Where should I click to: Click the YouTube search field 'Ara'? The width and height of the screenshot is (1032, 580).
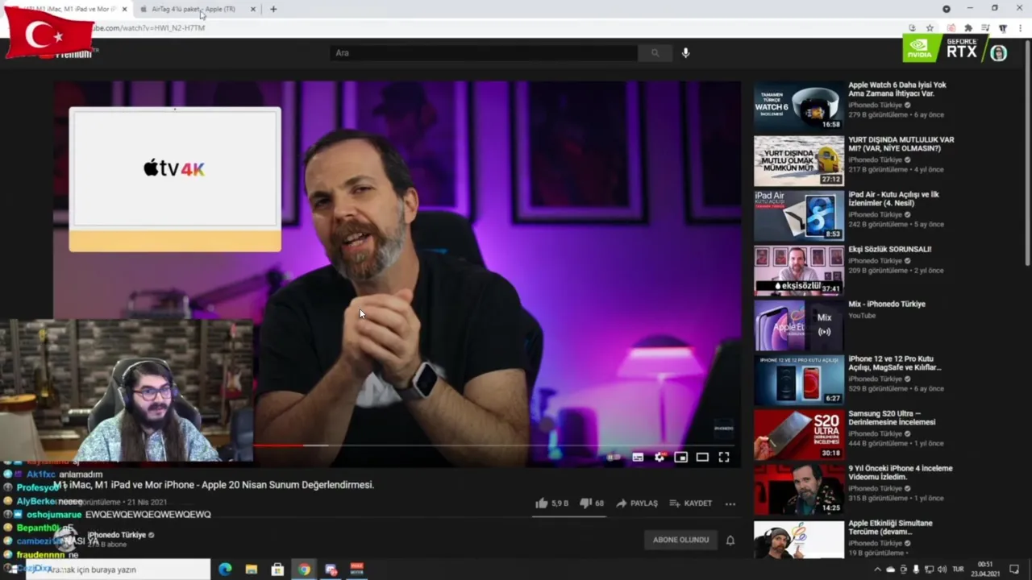[x=484, y=53]
